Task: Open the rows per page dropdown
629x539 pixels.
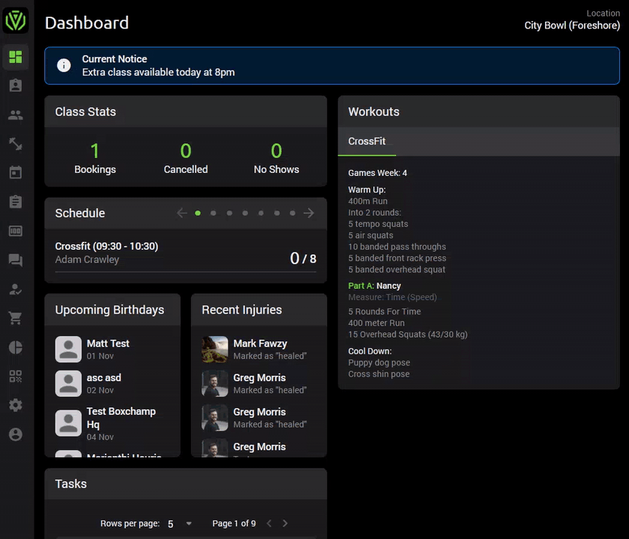Action: (179, 524)
